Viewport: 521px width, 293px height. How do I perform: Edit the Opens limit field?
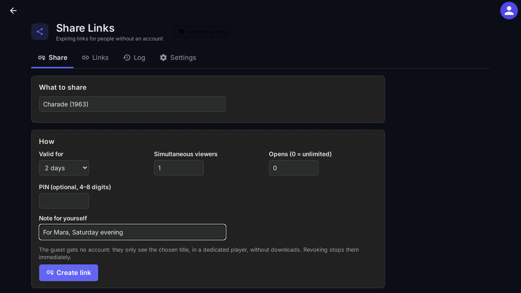click(x=294, y=168)
